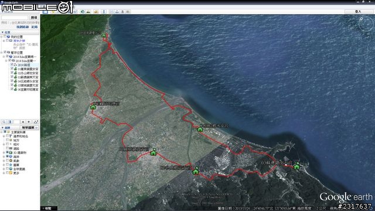Viewport: 375px width, 211px height.
Task: Enable the 道路 roads layer checkbox
Action: (x=7, y=148)
